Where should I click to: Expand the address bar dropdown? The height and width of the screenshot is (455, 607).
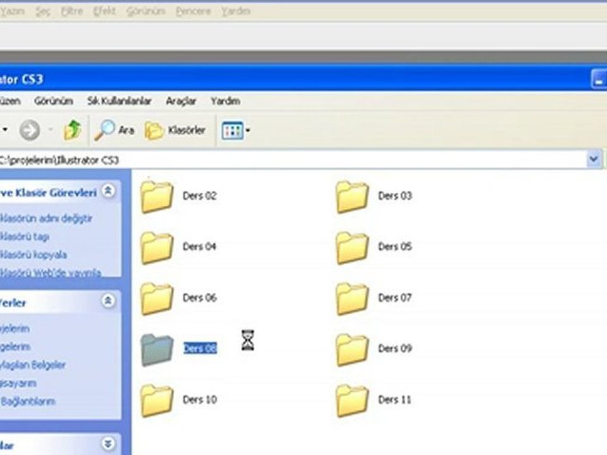[594, 159]
